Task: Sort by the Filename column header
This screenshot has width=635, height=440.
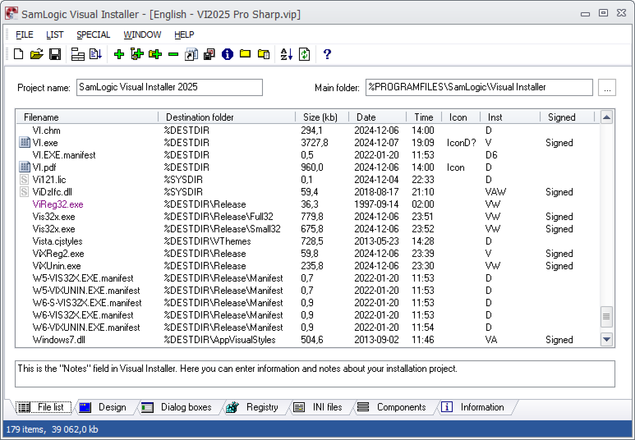Action: (87, 117)
